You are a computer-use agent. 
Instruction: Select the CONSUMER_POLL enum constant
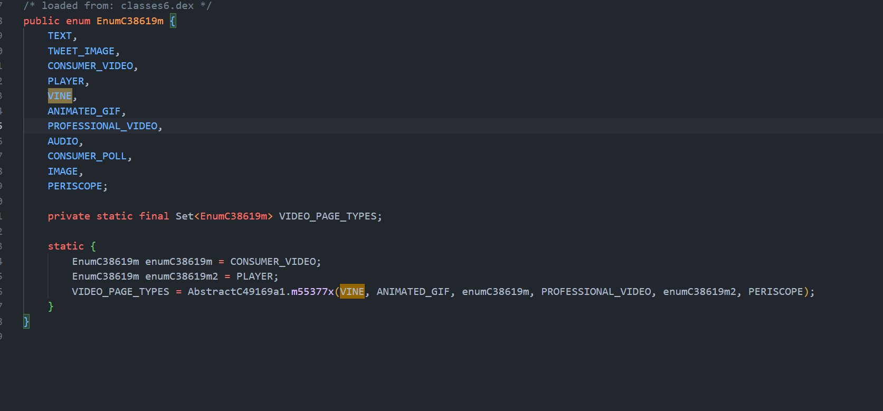(x=87, y=156)
